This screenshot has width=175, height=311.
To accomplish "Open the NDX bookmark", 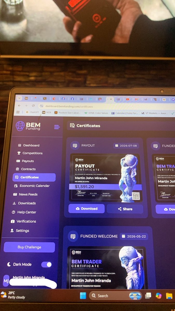I will [47, 112].
